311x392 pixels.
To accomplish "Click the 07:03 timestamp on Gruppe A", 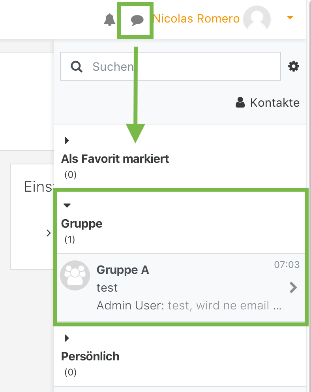I will [x=287, y=265].
